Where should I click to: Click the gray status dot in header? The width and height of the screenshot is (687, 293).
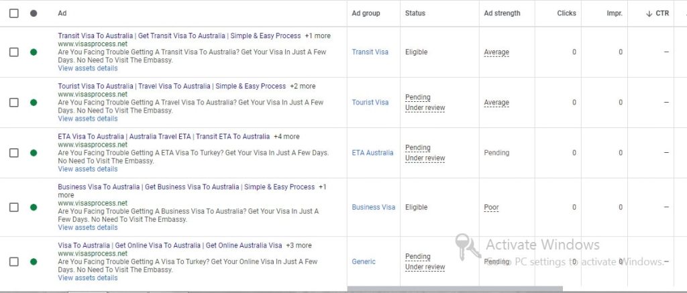pos(34,13)
